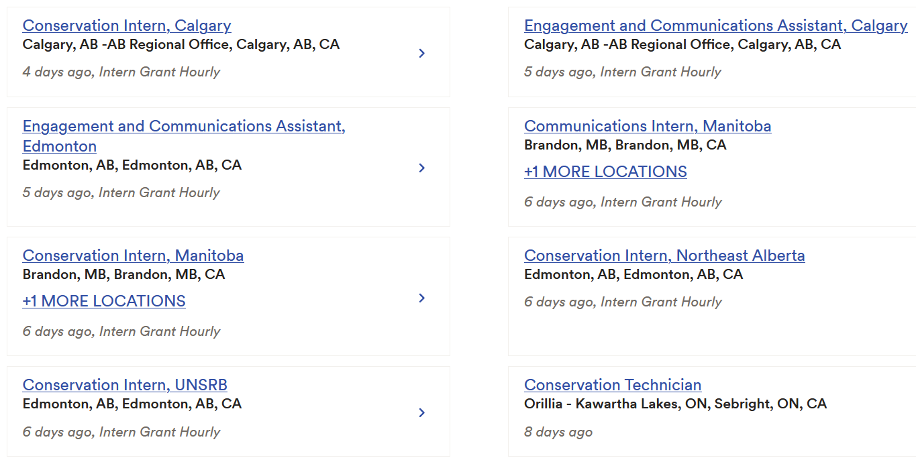
Task: Click chevron arrow on Conservation Intern, Calgary card
Action: [421, 53]
